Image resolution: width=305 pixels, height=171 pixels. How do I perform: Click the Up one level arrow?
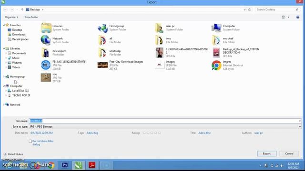click(x=22, y=9)
